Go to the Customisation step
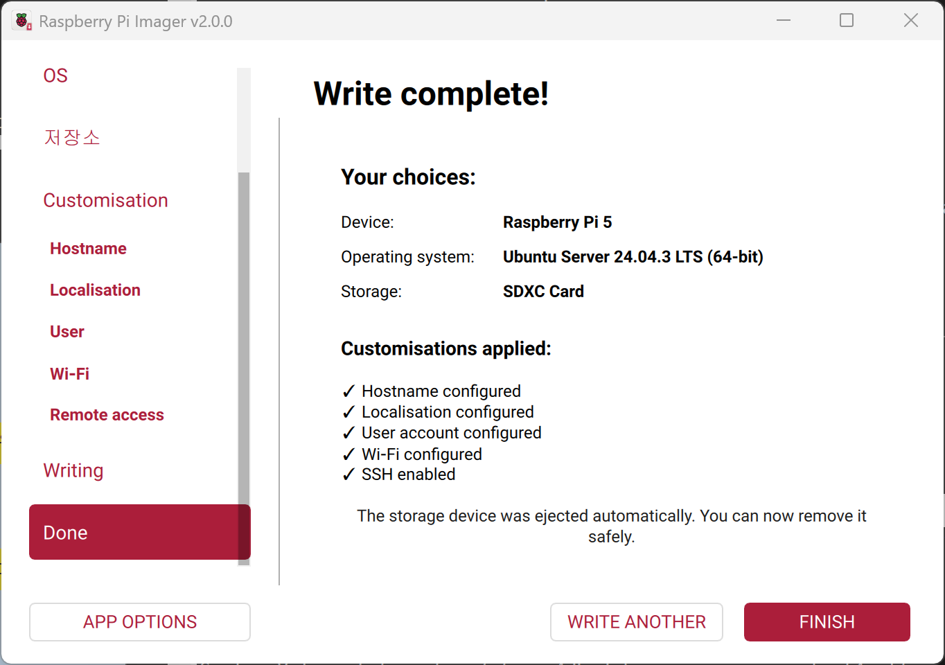The height and width of the screenshot is (665, 945). tap(105, 200)
